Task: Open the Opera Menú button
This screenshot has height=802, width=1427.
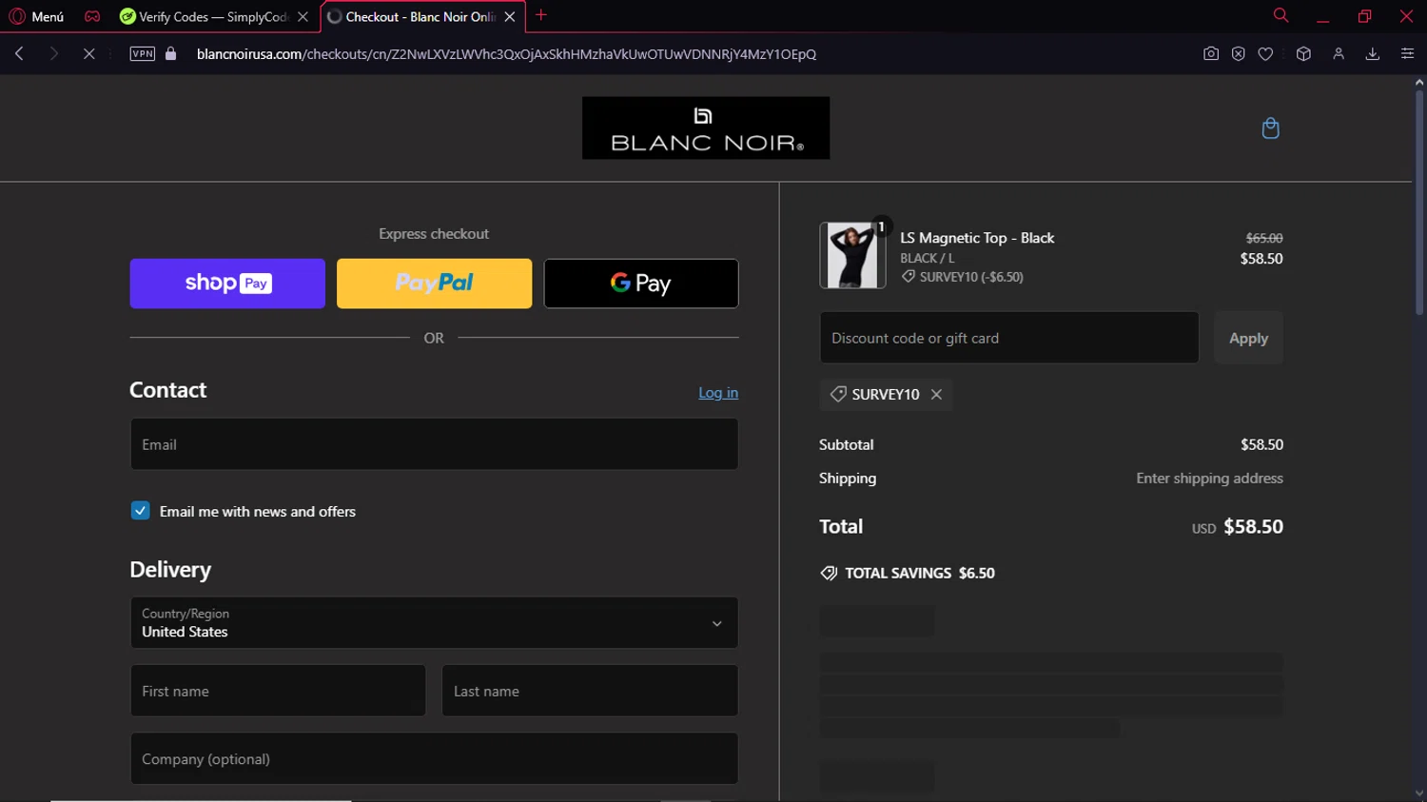Action: click(36, 16)
